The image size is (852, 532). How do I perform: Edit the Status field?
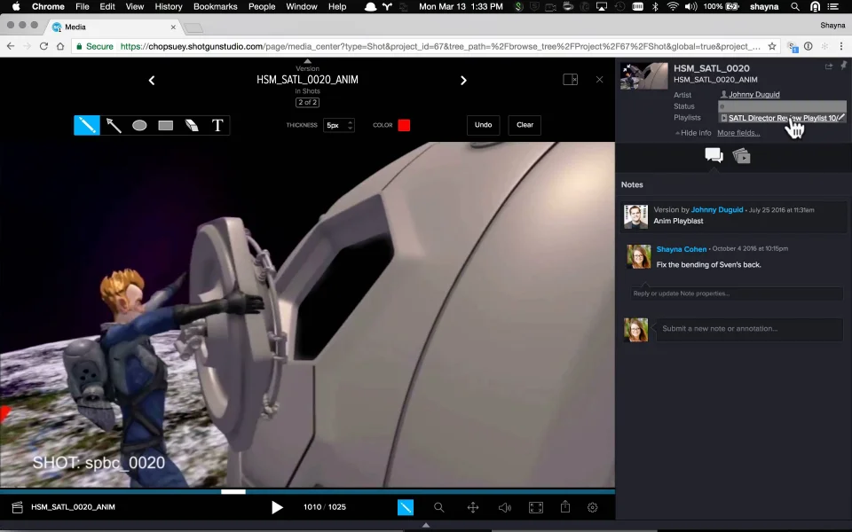(783, 106)
